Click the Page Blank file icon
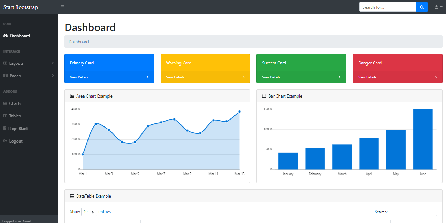 5,129
